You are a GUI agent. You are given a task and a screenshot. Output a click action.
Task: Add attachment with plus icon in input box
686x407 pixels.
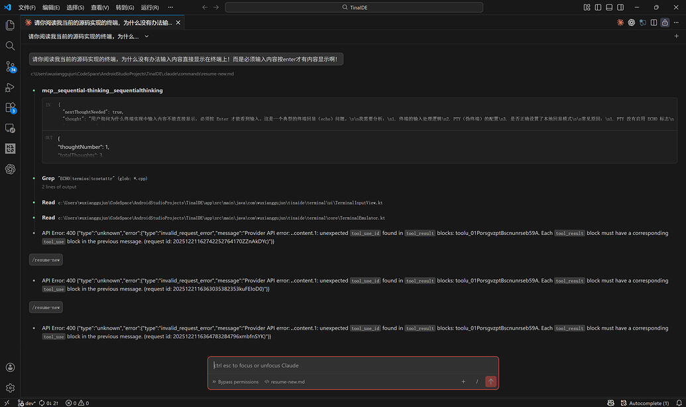[x=463, y=382]
